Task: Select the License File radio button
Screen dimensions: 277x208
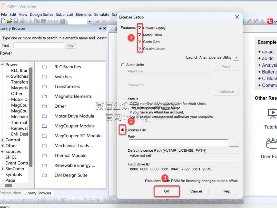Action: 123,130
